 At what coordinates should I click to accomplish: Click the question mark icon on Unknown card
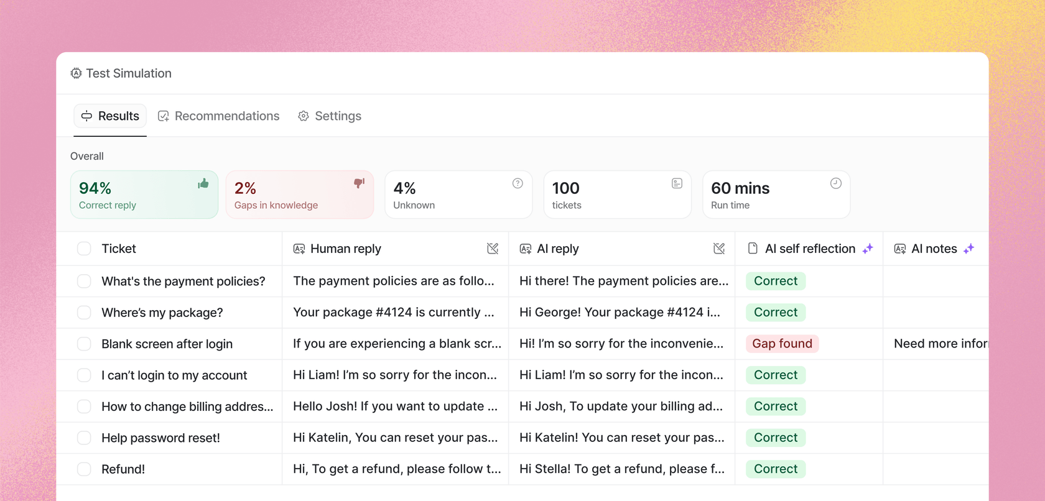(x=518, y=183)
